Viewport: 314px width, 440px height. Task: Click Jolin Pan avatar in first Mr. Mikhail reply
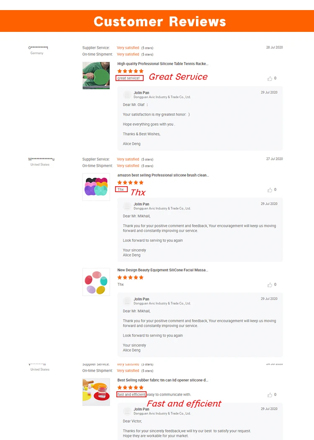(127, 206)
